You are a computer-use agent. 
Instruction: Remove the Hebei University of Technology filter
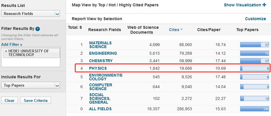[6, 51]
